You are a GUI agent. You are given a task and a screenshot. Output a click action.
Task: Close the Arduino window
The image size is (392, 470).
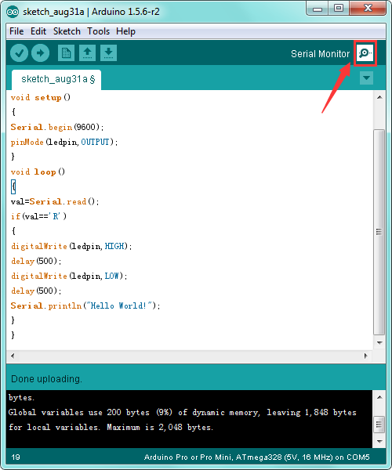pyautogui.click(x=368, y=8)
